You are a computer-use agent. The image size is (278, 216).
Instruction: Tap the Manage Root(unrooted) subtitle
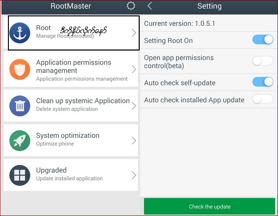[x=65, y=36]
